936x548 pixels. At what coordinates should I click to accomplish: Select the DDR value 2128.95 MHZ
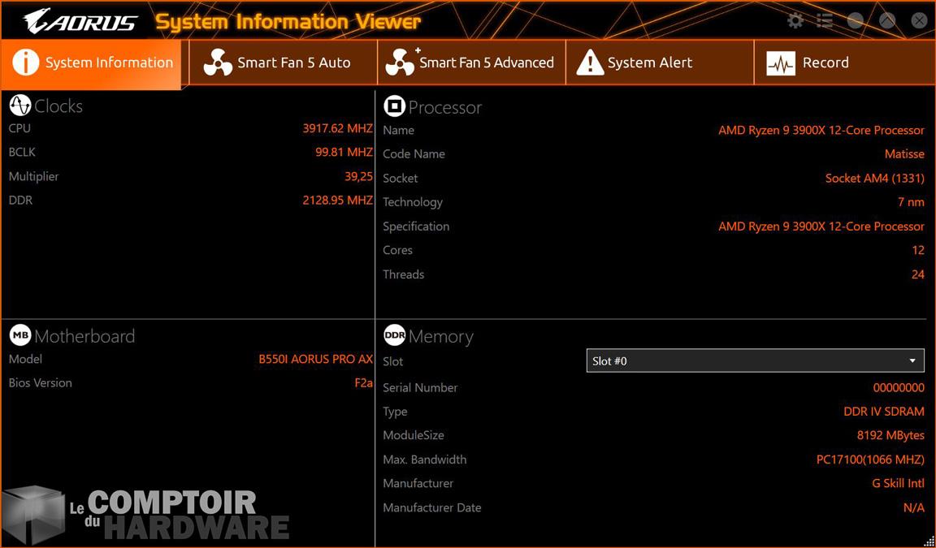[x=337, y=201]
